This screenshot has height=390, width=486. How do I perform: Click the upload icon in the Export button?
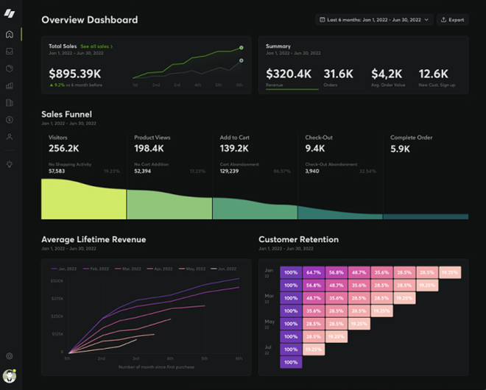pyautogui.click(x=443, y=20)
